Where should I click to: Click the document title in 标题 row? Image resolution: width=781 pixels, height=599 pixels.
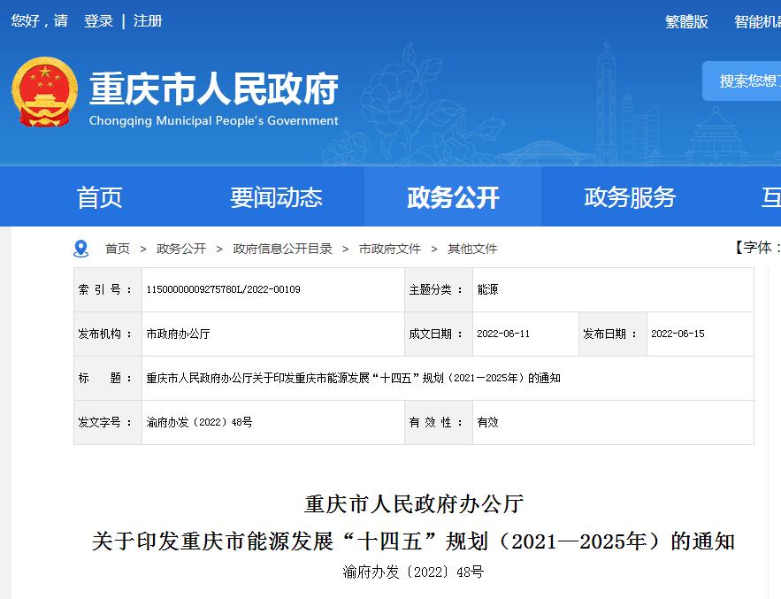353,378
